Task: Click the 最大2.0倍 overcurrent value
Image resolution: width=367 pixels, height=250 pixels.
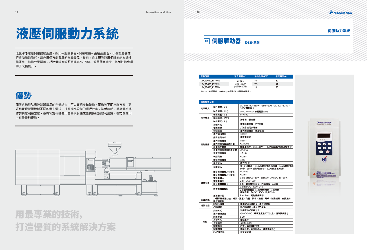Action: click(x=245, y=163)
